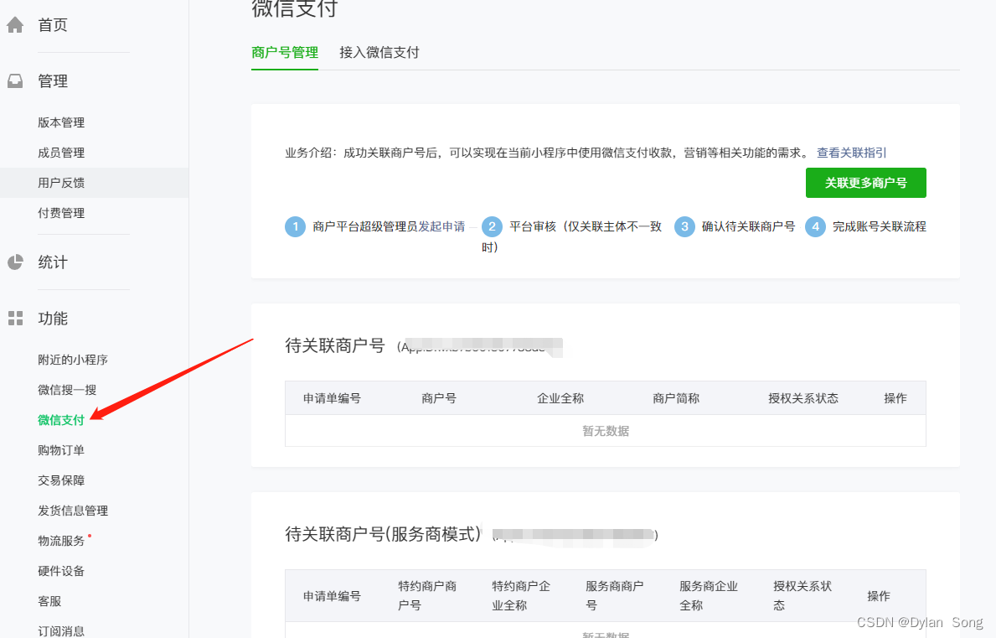
Task: Click the 服务商商户号 column header
Action: tap(614, 595)
